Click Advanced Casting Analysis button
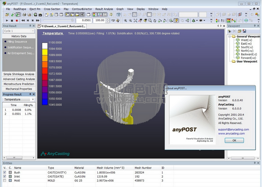Image resolution: width=262 pixels, height=187 pixels. coord(19,79)
